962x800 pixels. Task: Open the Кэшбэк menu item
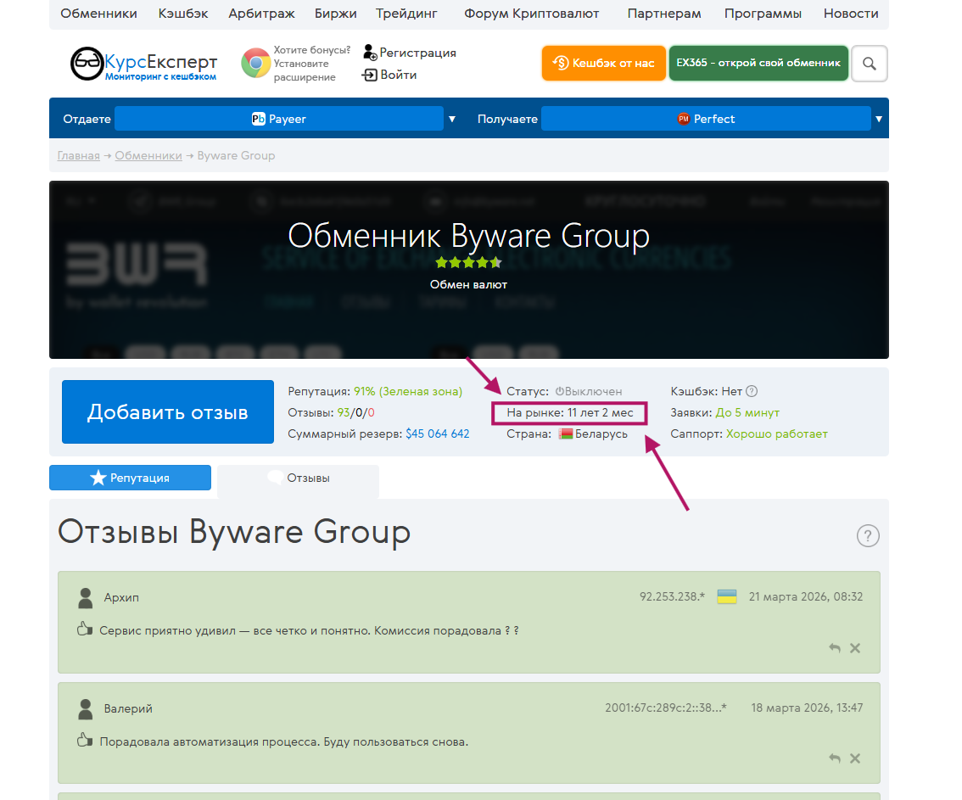coord(183,14)
